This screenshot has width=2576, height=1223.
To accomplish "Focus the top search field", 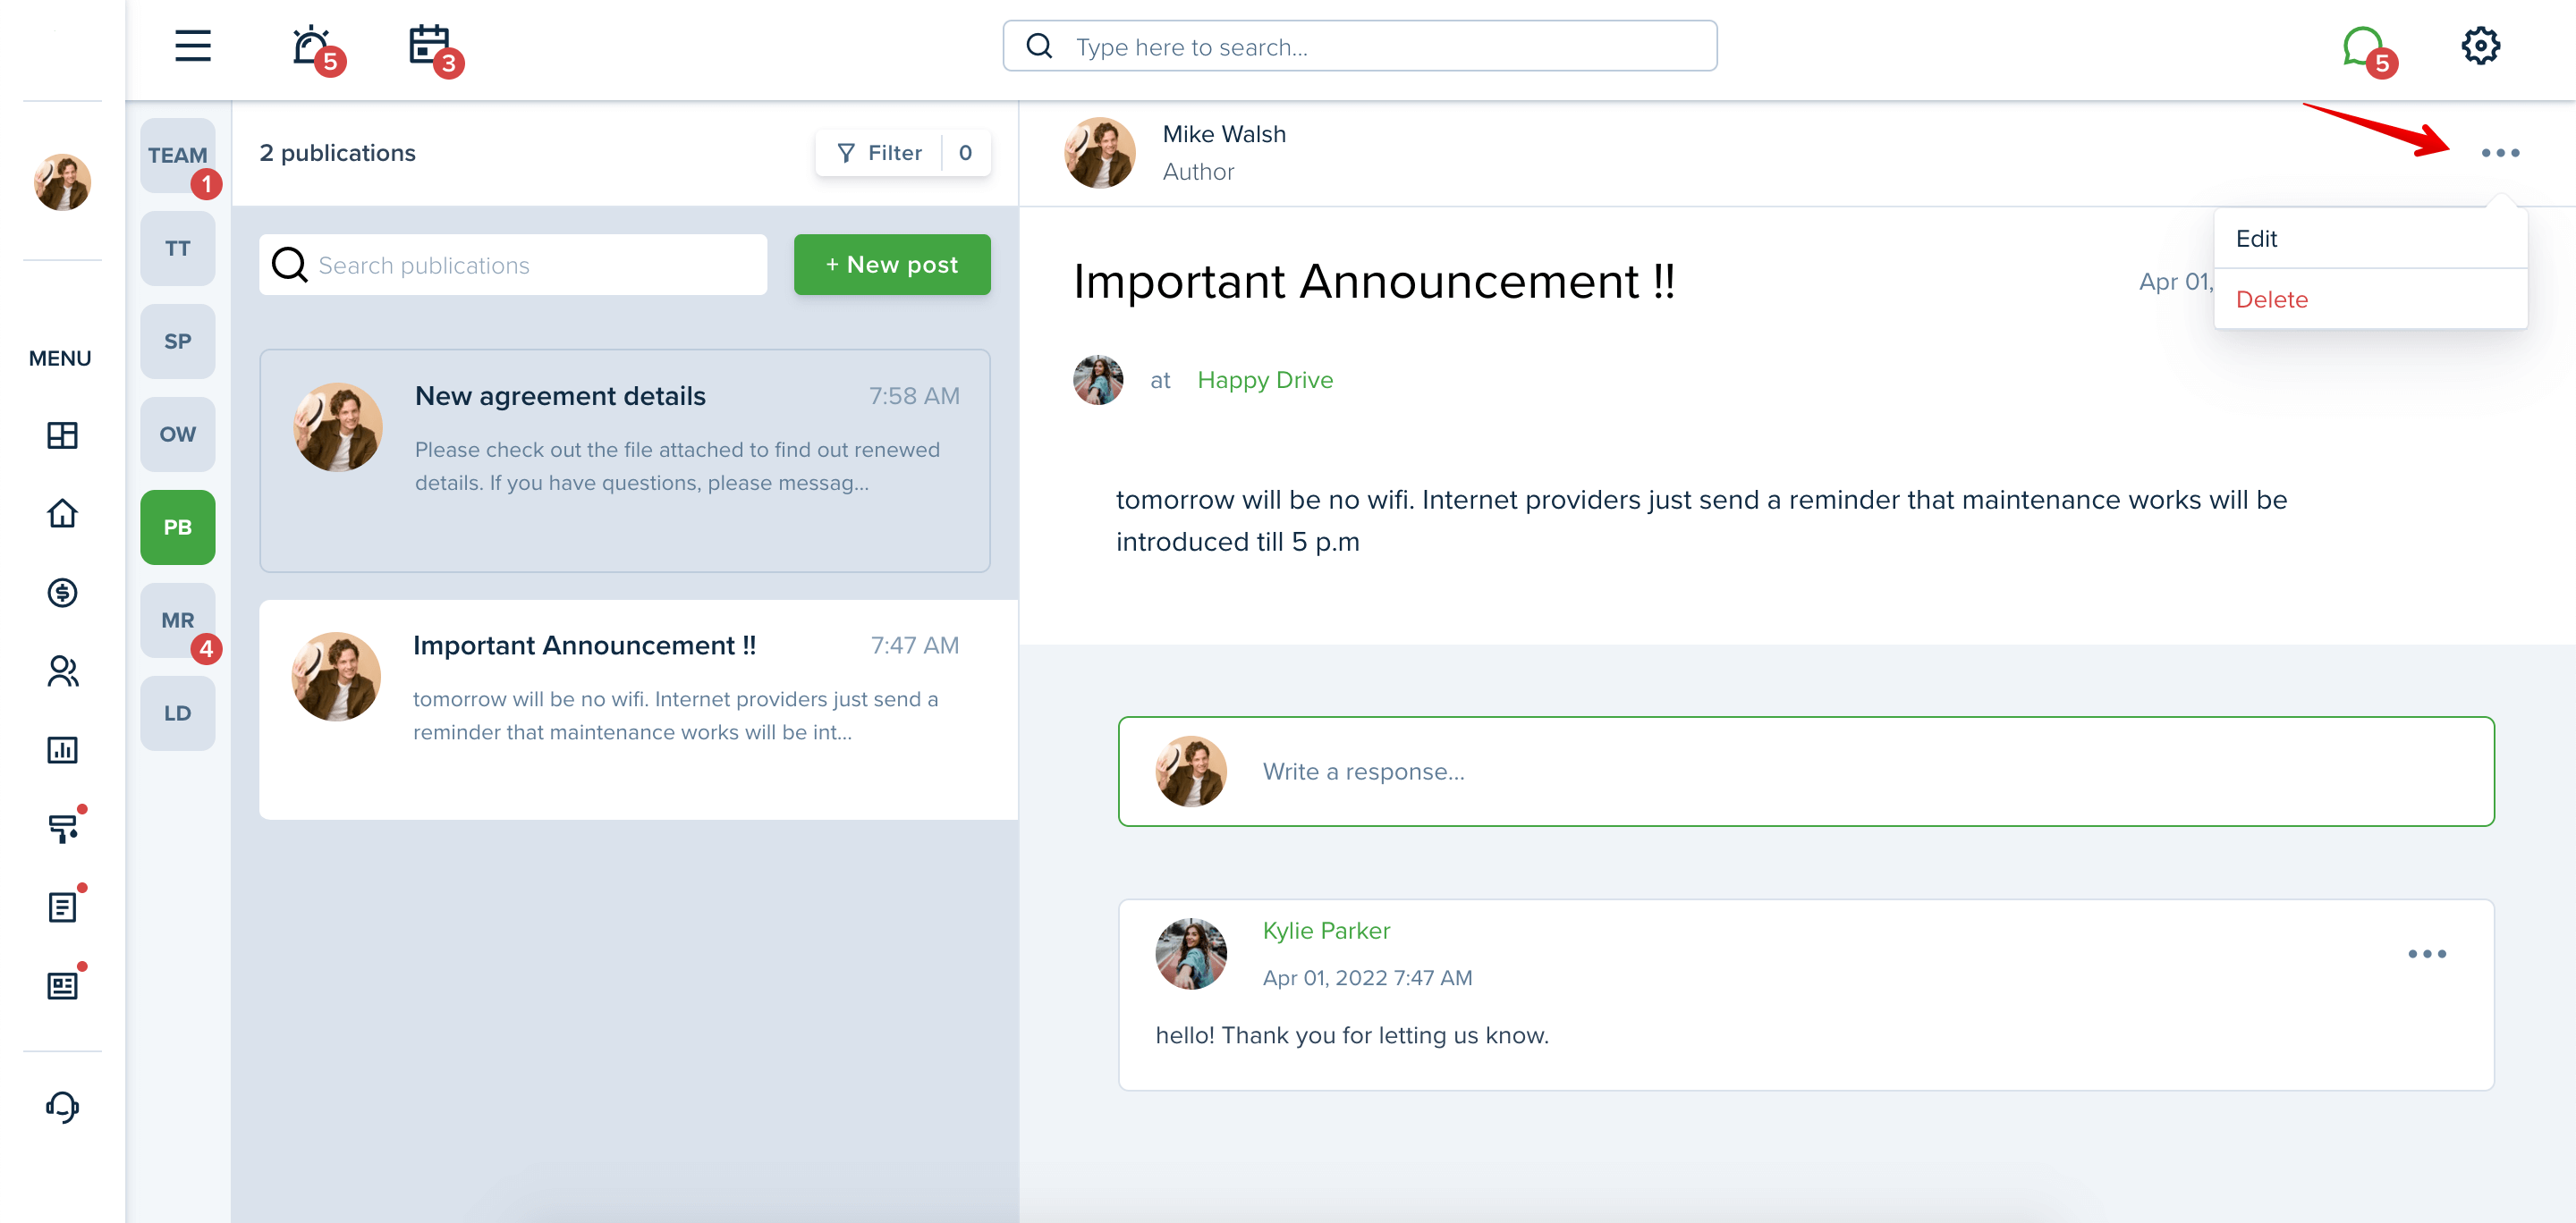I will tap(1360, 46).
